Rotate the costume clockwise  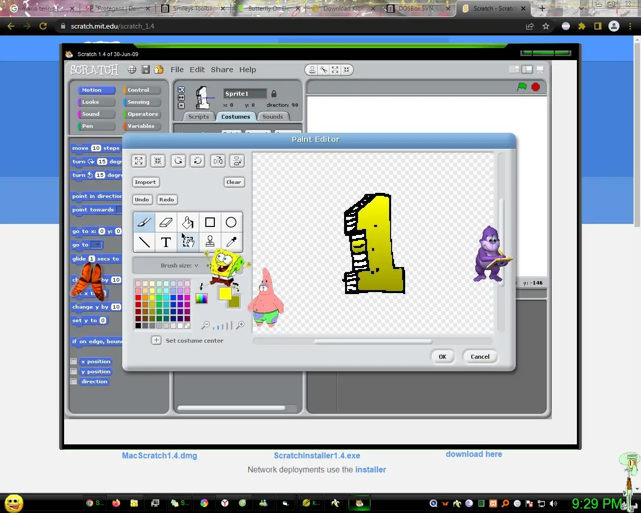click(x=197, y=161)
